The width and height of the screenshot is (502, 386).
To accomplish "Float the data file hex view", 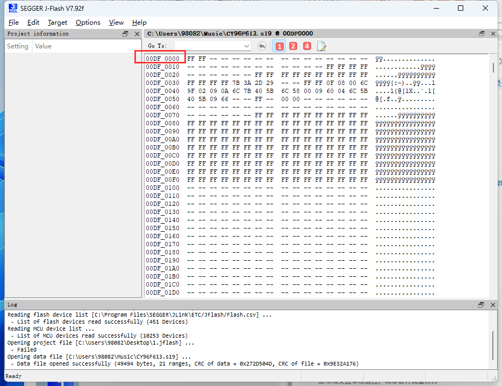I will [482, 34].
